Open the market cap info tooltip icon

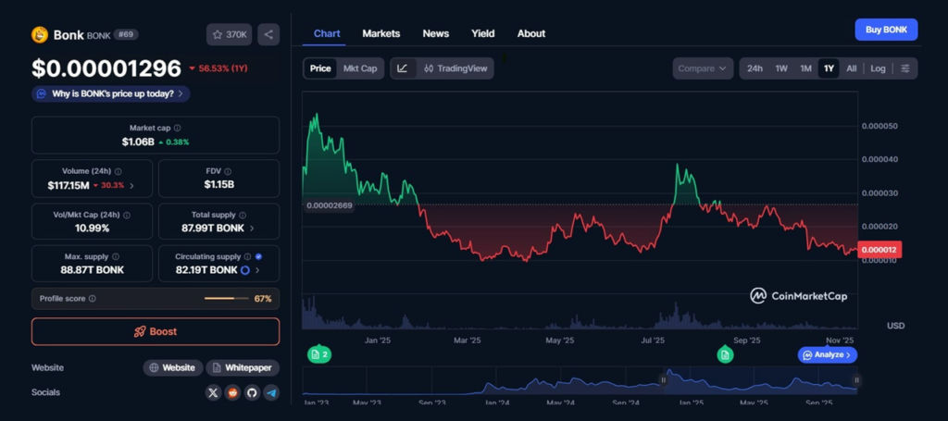[x=177, y=128]
